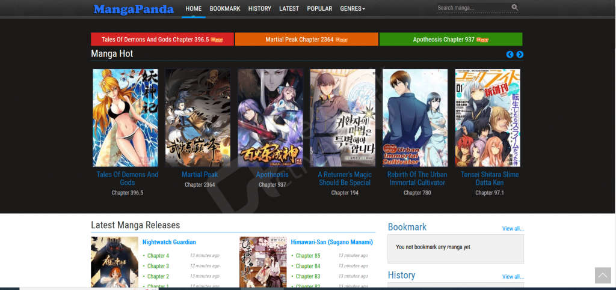
Task: Click A Returner's Magic Should Be Special title
Action: point(345,178)
